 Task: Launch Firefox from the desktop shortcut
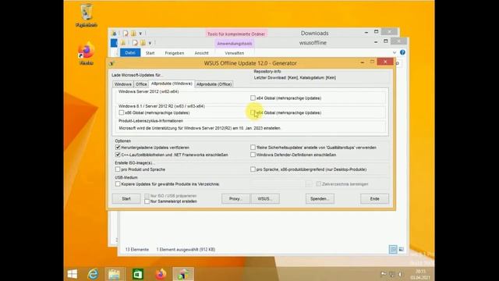(87, 53)
